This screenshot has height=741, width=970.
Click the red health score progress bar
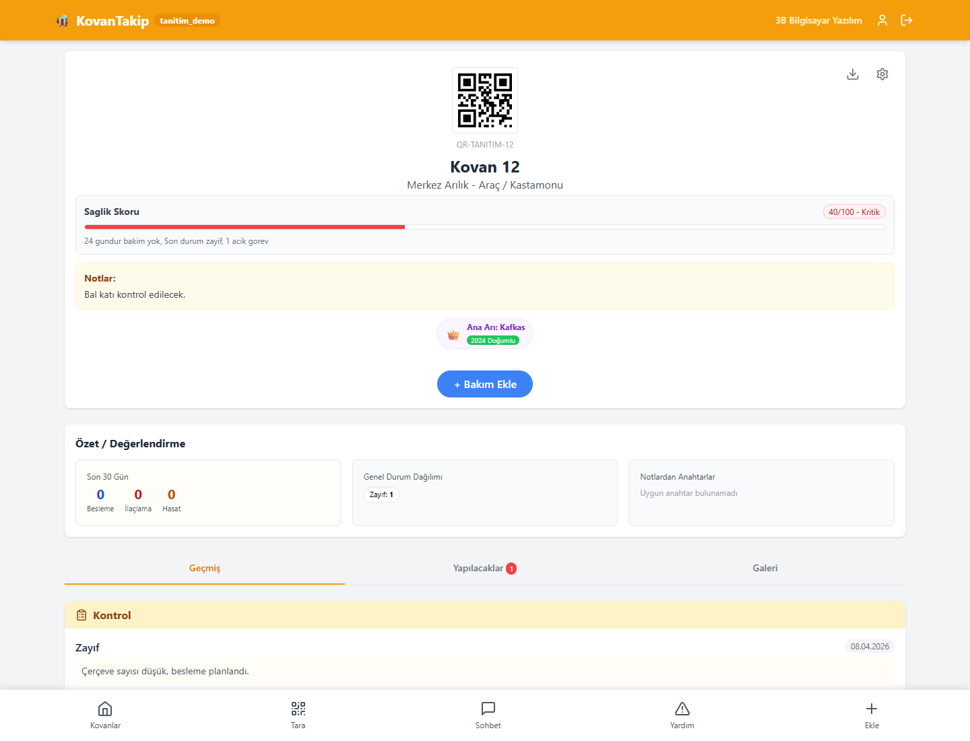245,227
